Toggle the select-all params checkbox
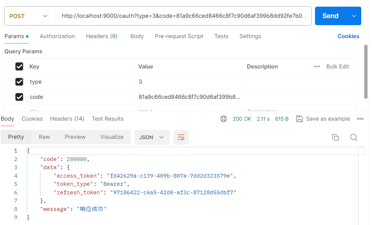Screen dimensions: 372x225 (19, 67)
